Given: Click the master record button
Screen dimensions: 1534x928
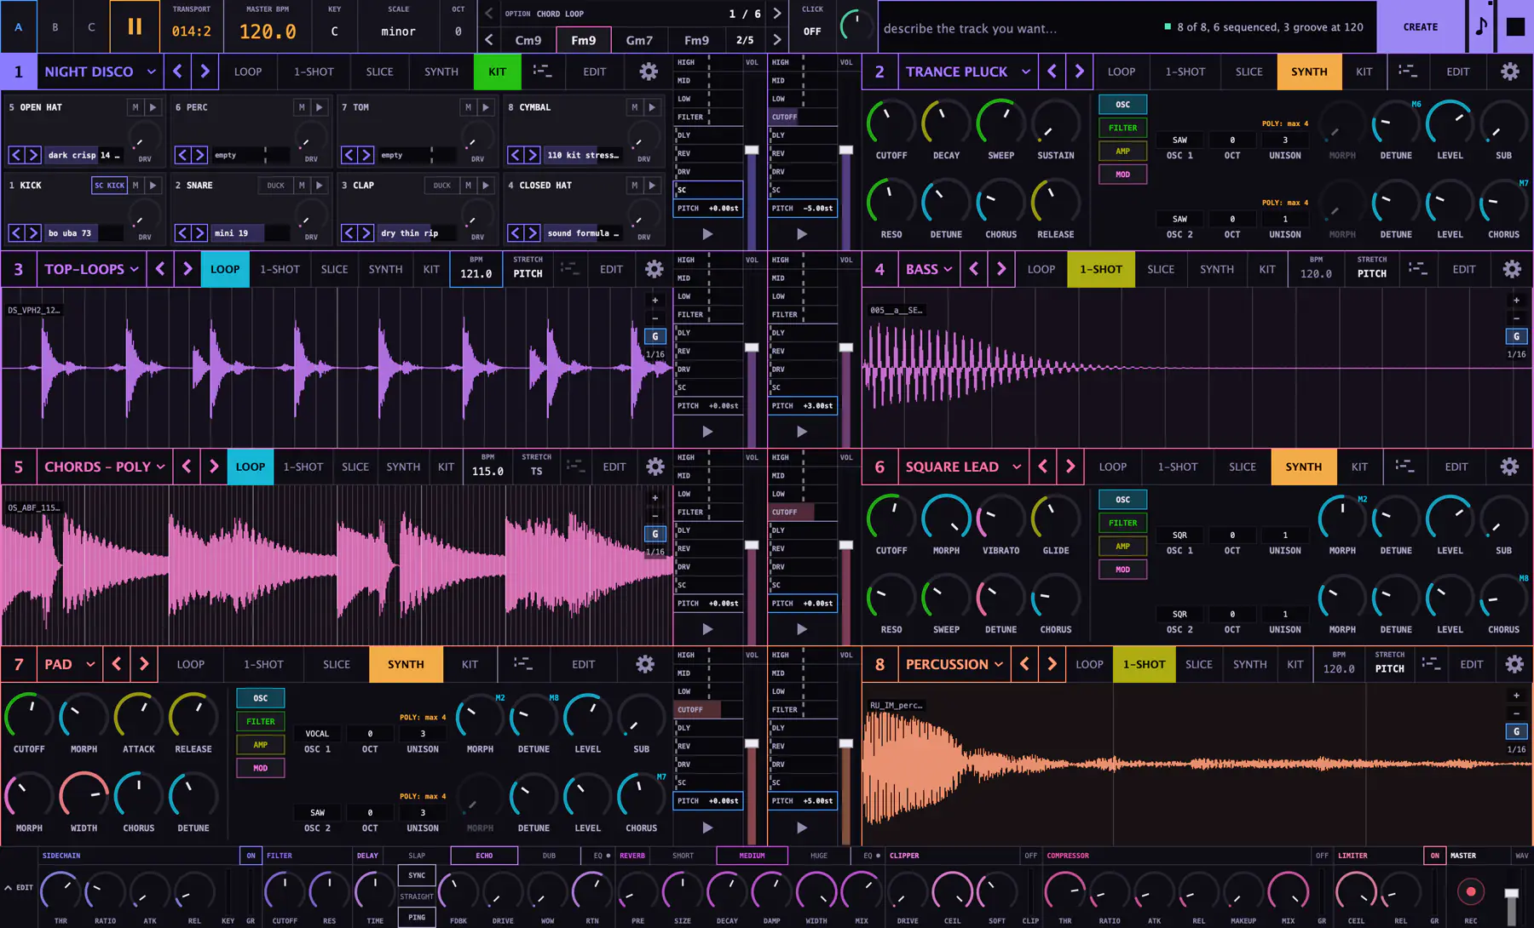Looking at the screenshot, I should [1470, 891].
